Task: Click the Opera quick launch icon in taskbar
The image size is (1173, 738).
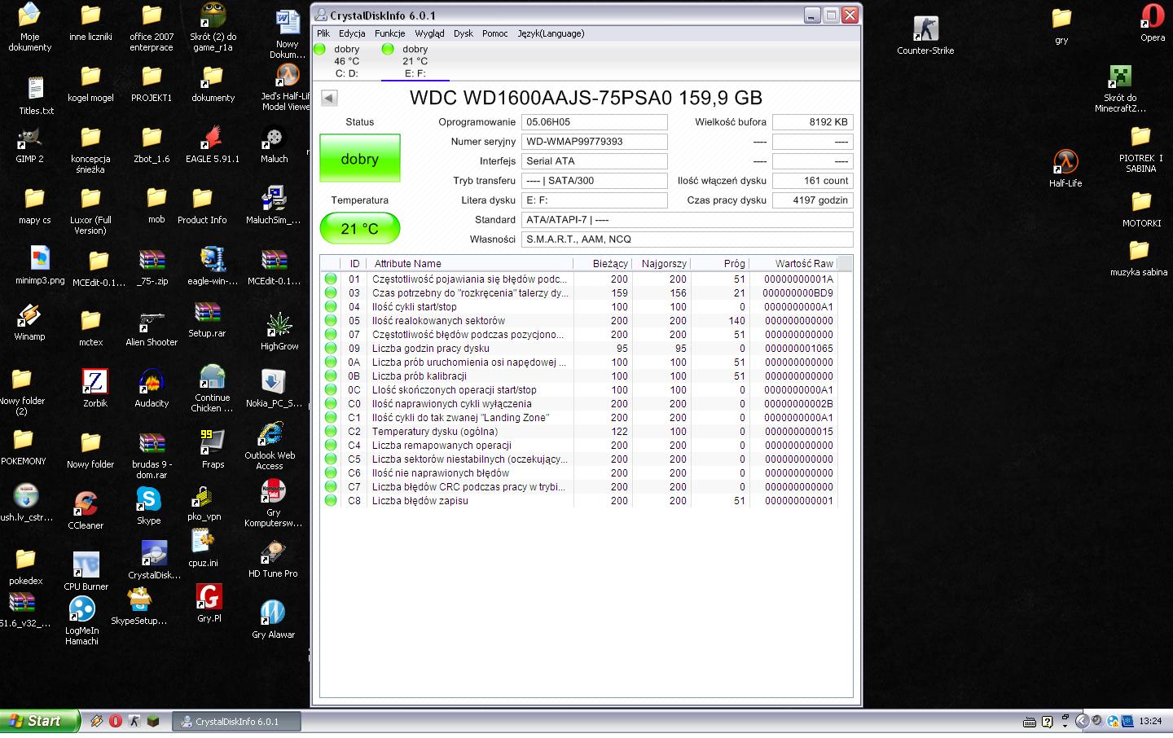Action: (x=116, y=721)
